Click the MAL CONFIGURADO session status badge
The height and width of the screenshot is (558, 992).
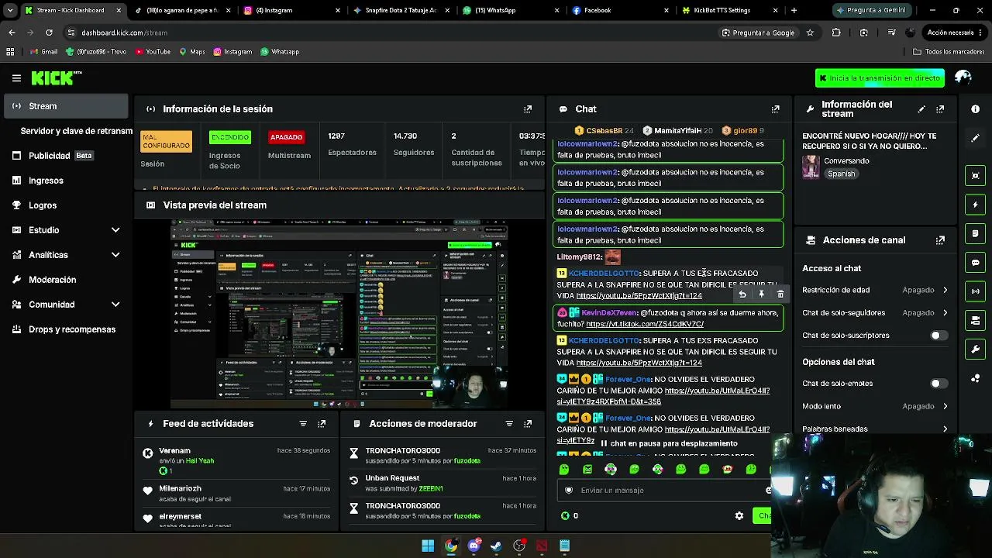pos(166,141)
